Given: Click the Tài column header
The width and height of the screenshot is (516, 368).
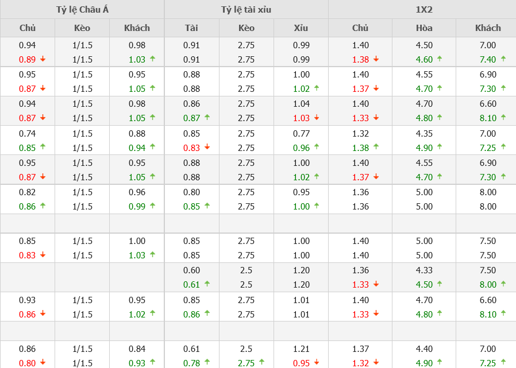Looking at the screenshot, I should pos(191,28).
